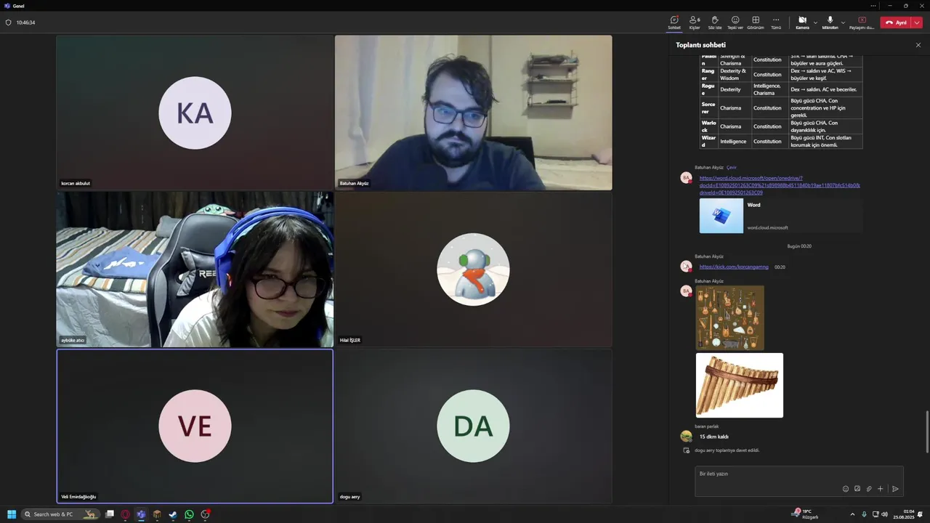The height and width of the screenshot is (523, 930).
Task: Open the musical instruments collage image
Action: (x=729, y=318)
